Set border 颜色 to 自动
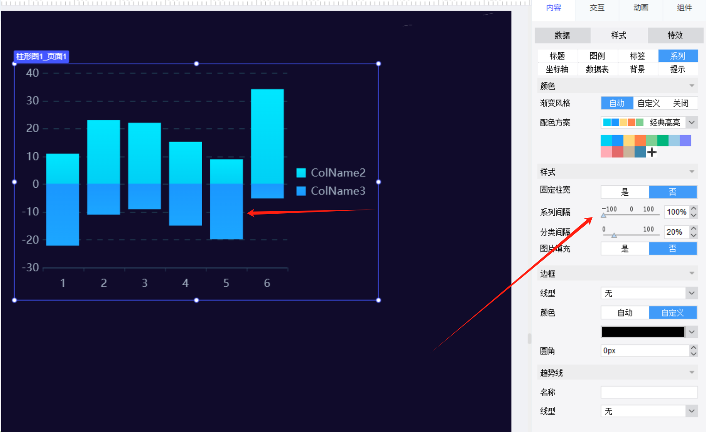The image size is (706, 432). pos(625,312)
